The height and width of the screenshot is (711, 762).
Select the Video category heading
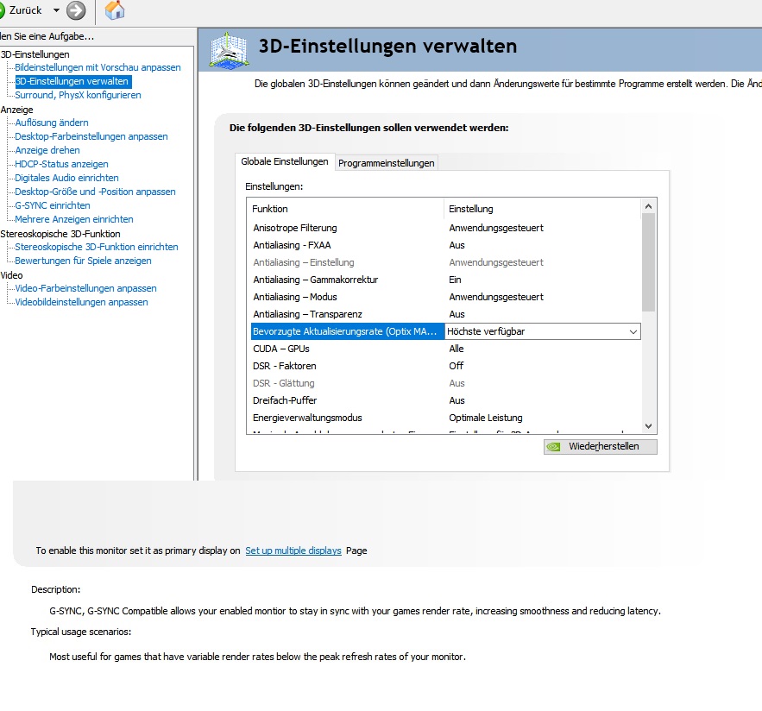pyautogui.click(x=12, y=275)
